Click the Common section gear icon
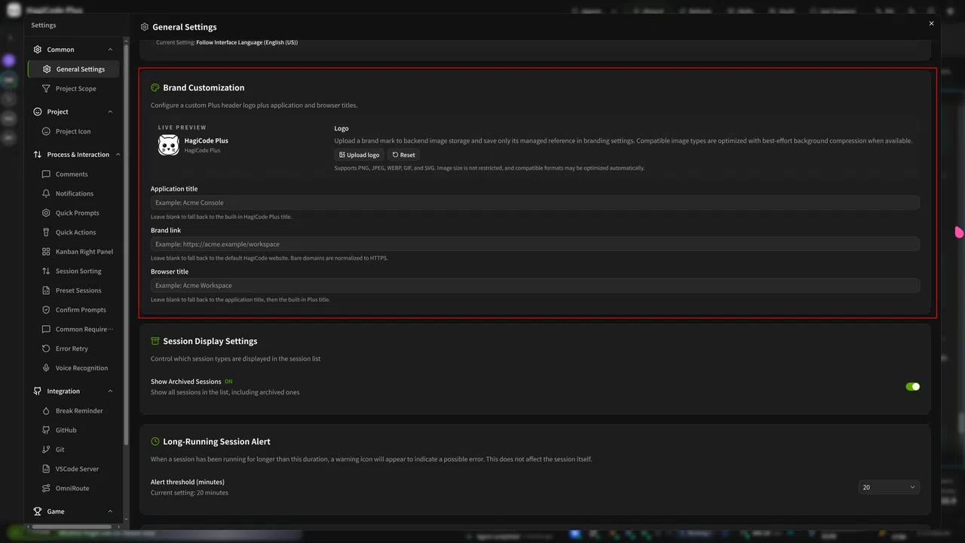Viewport: 965px width, 543px height. pyautogui.click(x=38, y=50)
